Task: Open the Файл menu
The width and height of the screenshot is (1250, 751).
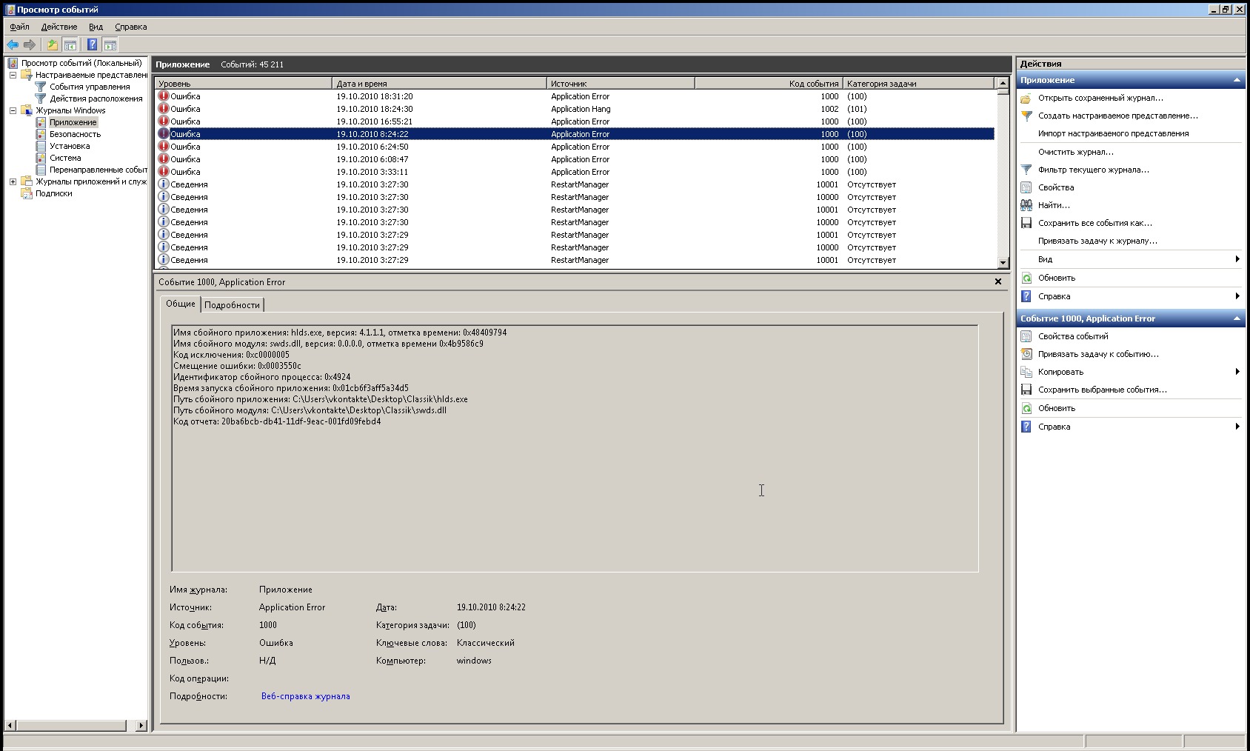Action: (19, 27)
